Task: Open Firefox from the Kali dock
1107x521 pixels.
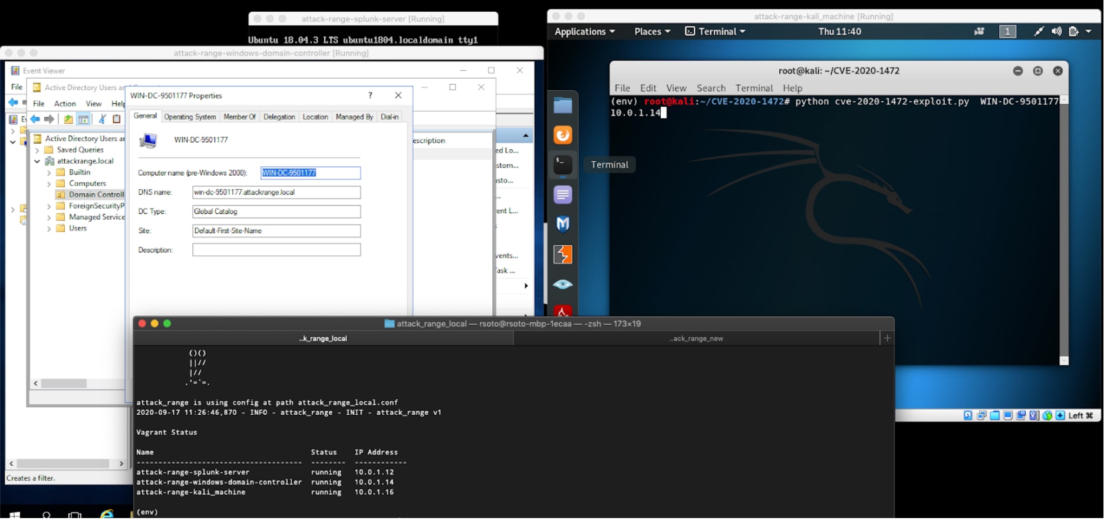Action: point(562,135)
